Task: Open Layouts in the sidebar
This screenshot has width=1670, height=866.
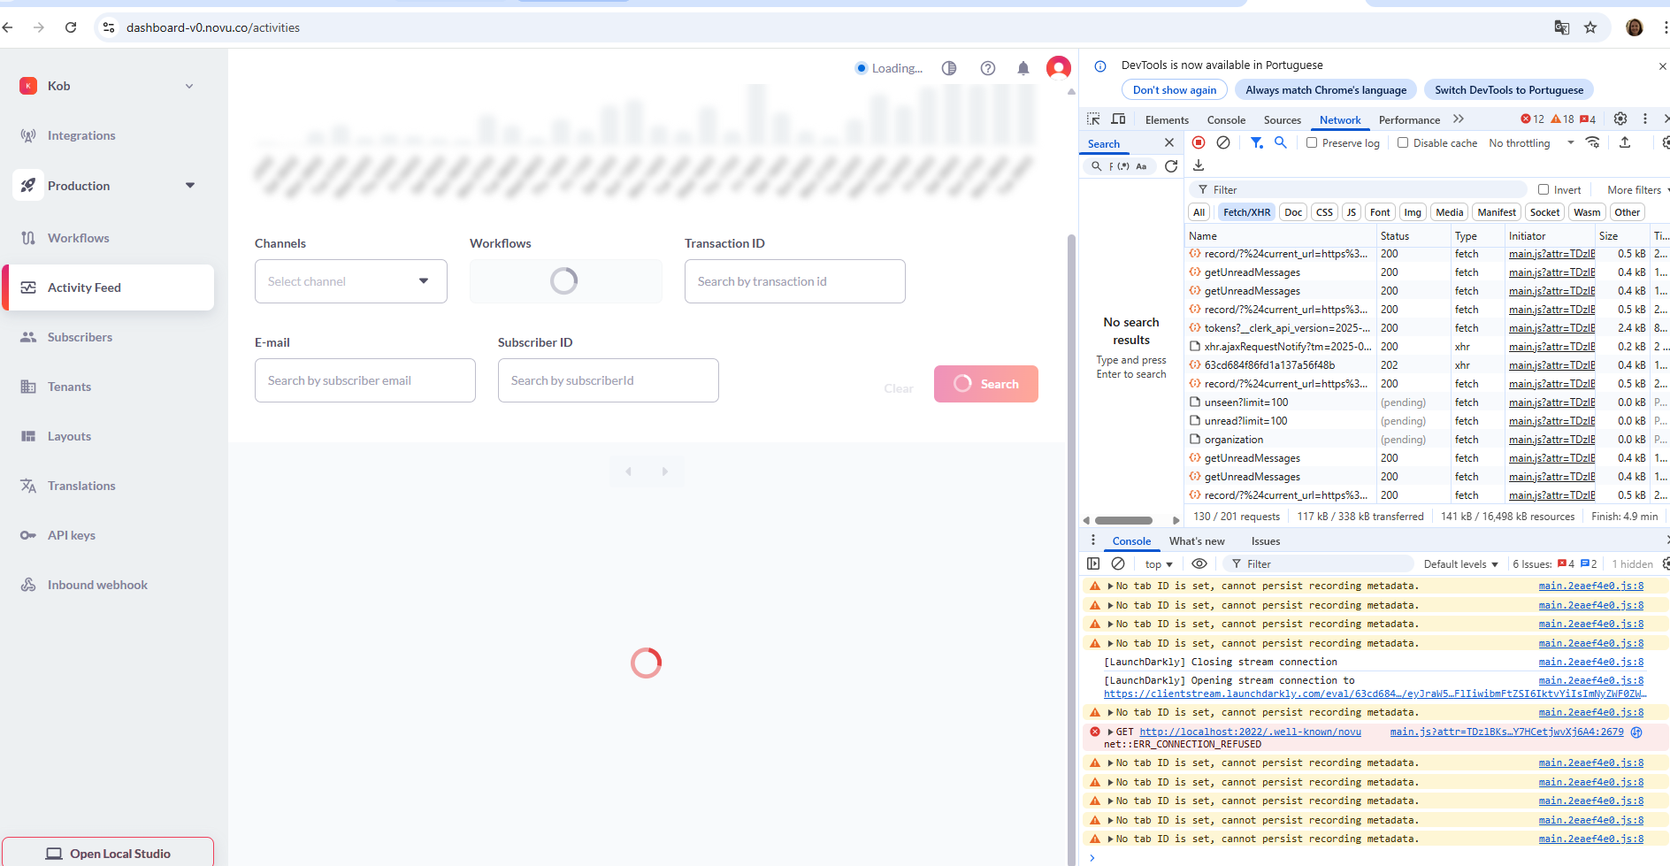Action: [x=69, y=436]
